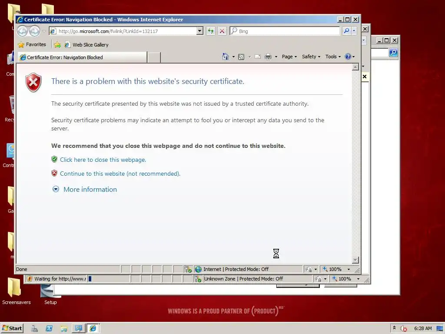Click here to close this webpage link
445x334 pixels.
(x=103, y=160)
